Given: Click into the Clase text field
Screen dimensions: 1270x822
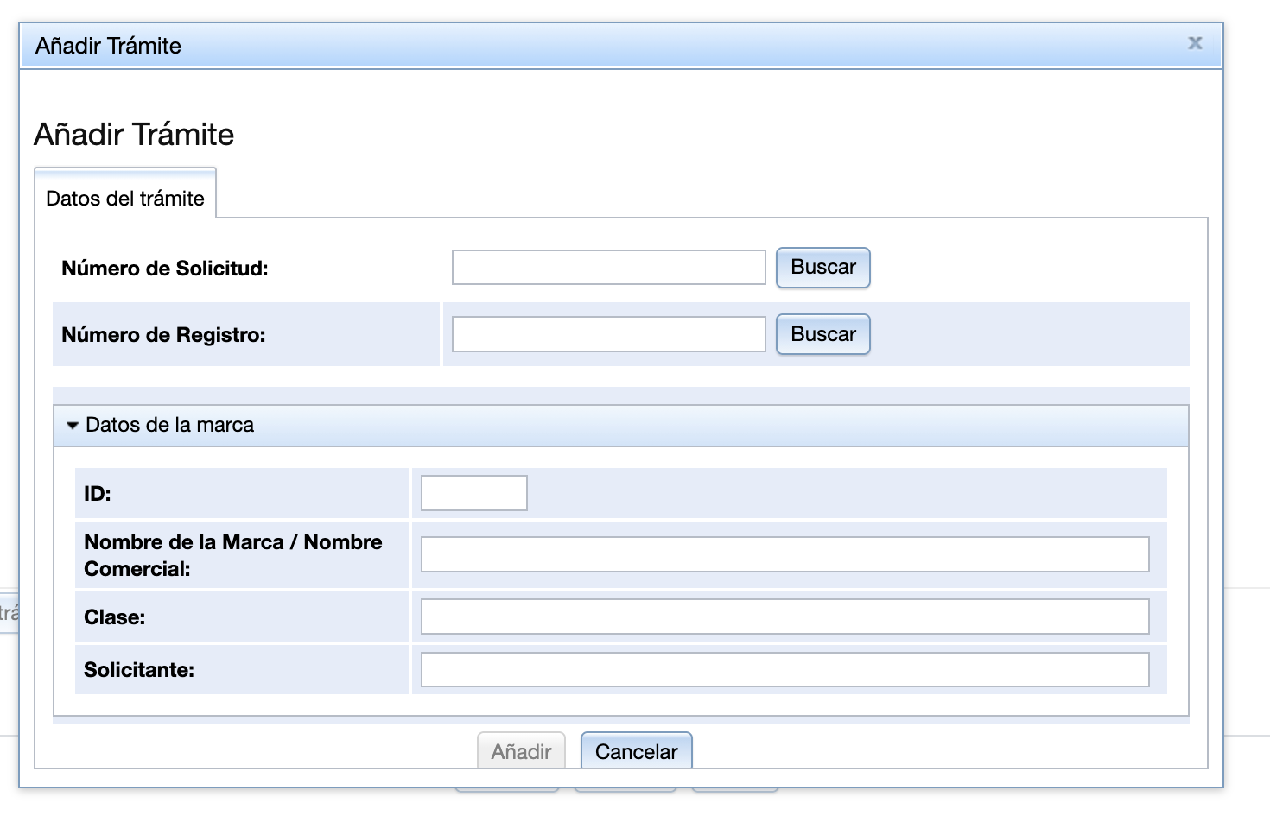Looking at the screenshot, I should [x=784, y=616].
